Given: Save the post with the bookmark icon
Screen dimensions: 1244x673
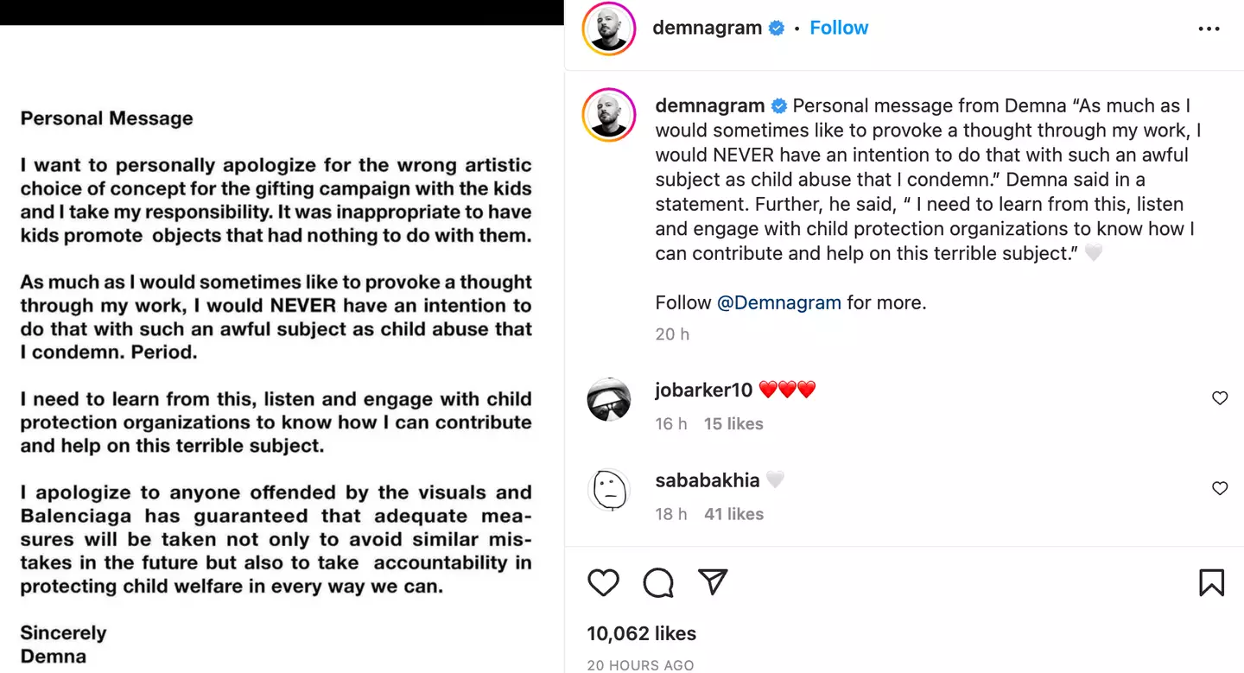Looking at the screenshot, I should point(1212,582).
